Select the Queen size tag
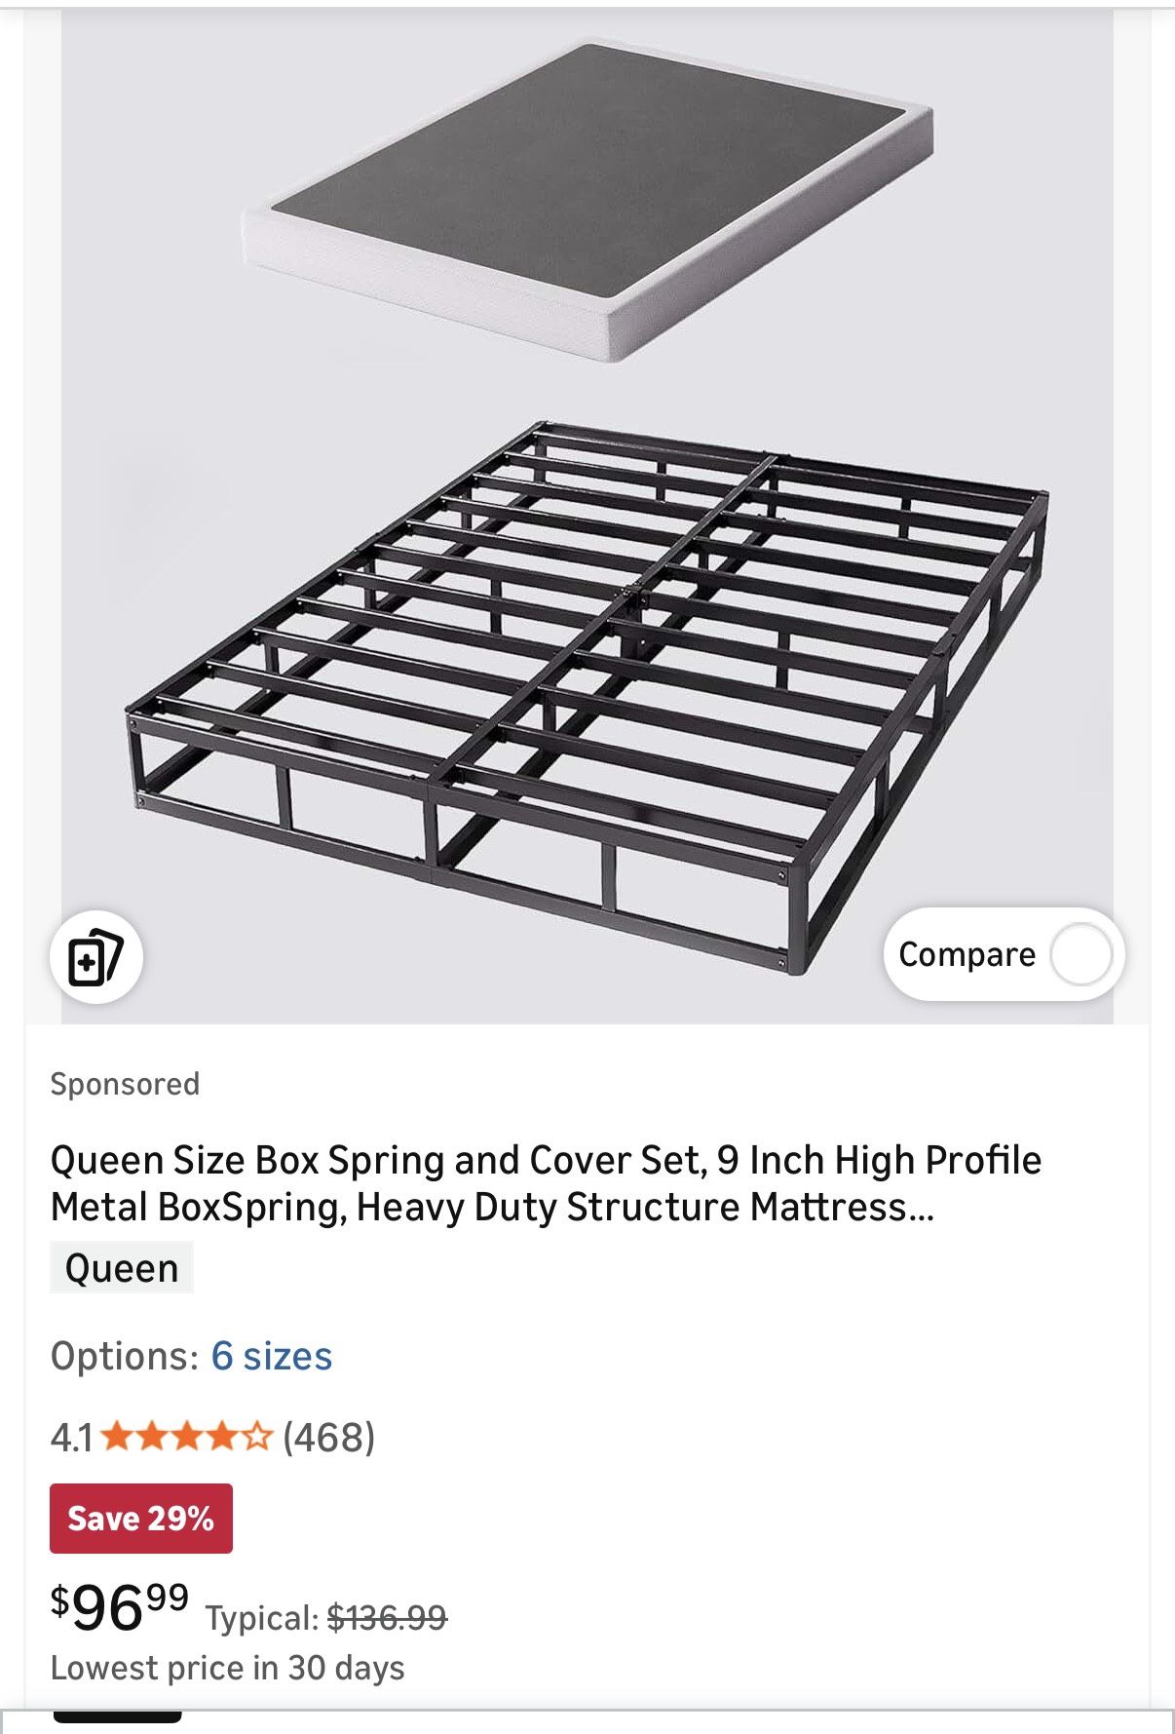1175x1734 pixels. click(122, 1268)
